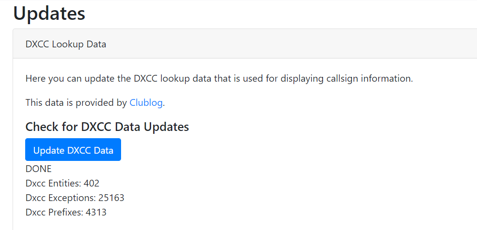Open the Clublog link
The image size is (477, 230).
(x=146, y=103)
